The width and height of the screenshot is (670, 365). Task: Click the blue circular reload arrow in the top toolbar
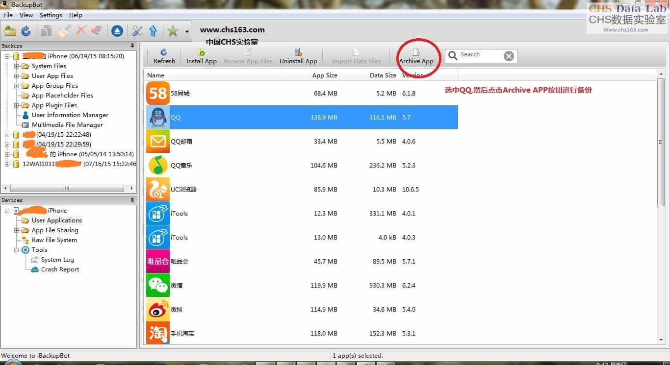[26, 31]
